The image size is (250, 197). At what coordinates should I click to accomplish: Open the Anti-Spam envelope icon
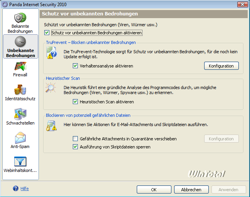pyautogui.click(x=20, y=138)
